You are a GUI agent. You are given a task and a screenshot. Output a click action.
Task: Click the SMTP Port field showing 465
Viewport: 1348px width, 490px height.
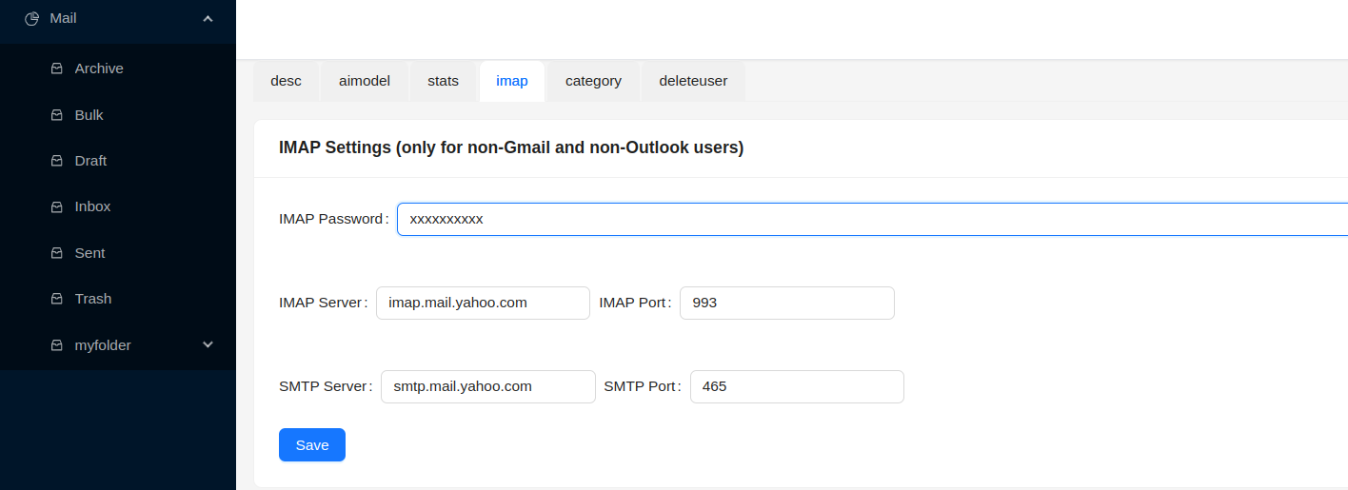797,386
